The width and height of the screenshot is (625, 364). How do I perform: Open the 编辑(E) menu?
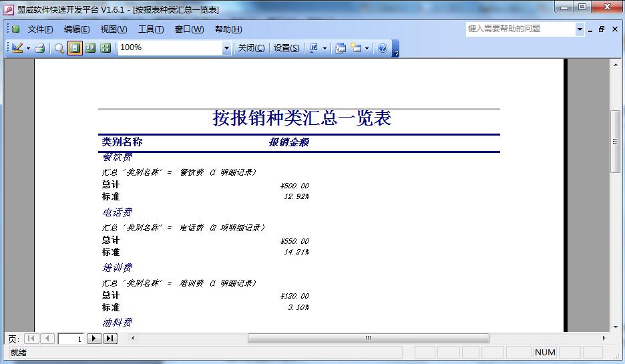tap(77, 29)
